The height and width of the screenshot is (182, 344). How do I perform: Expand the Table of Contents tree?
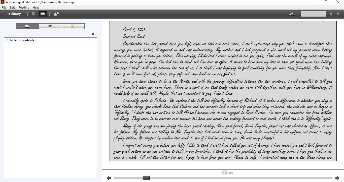click(x=7, y=40)
